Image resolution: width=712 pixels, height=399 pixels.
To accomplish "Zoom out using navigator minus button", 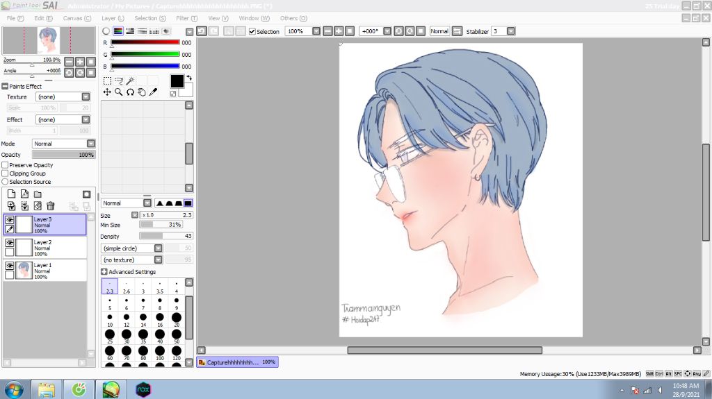I will click(x=69, y=62).
